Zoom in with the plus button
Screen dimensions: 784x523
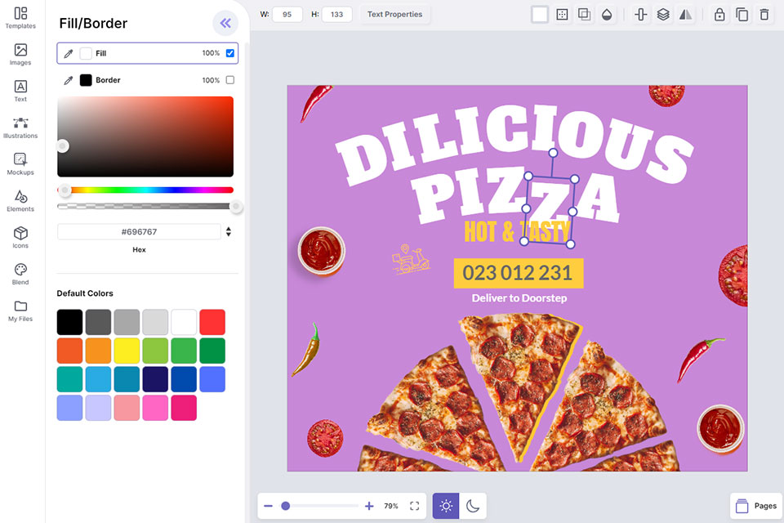tap(369, 506)
